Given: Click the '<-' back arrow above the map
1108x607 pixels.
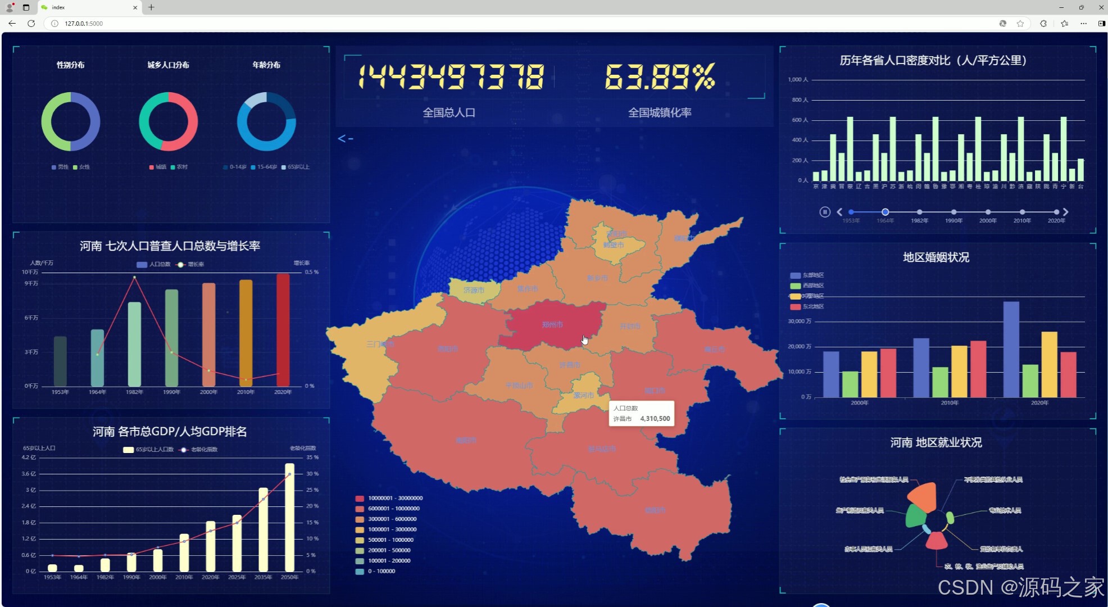Looking at the screenshot, I should click(x=345, y=138).
